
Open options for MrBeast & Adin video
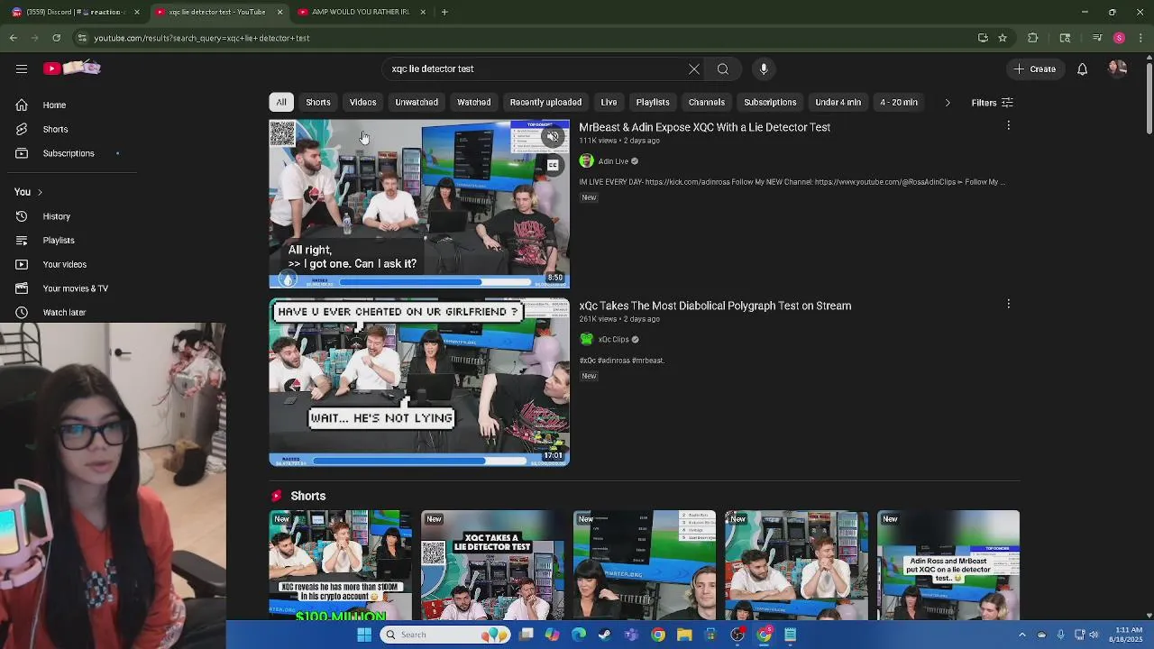pyautogui.click(x=1008, y=126)
